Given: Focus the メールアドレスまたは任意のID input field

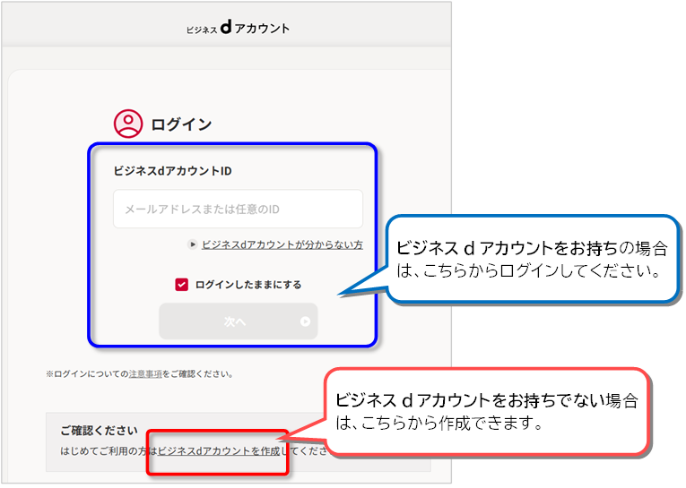Looking at the screenshot, I should [x=238, y=209].
